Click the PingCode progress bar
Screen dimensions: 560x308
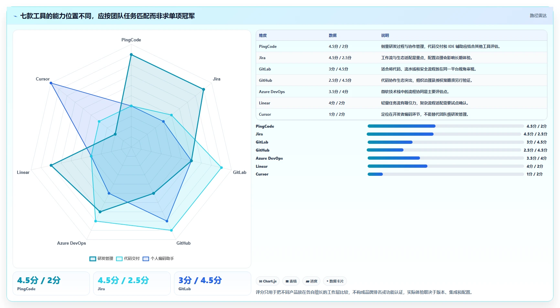point(446,126)
